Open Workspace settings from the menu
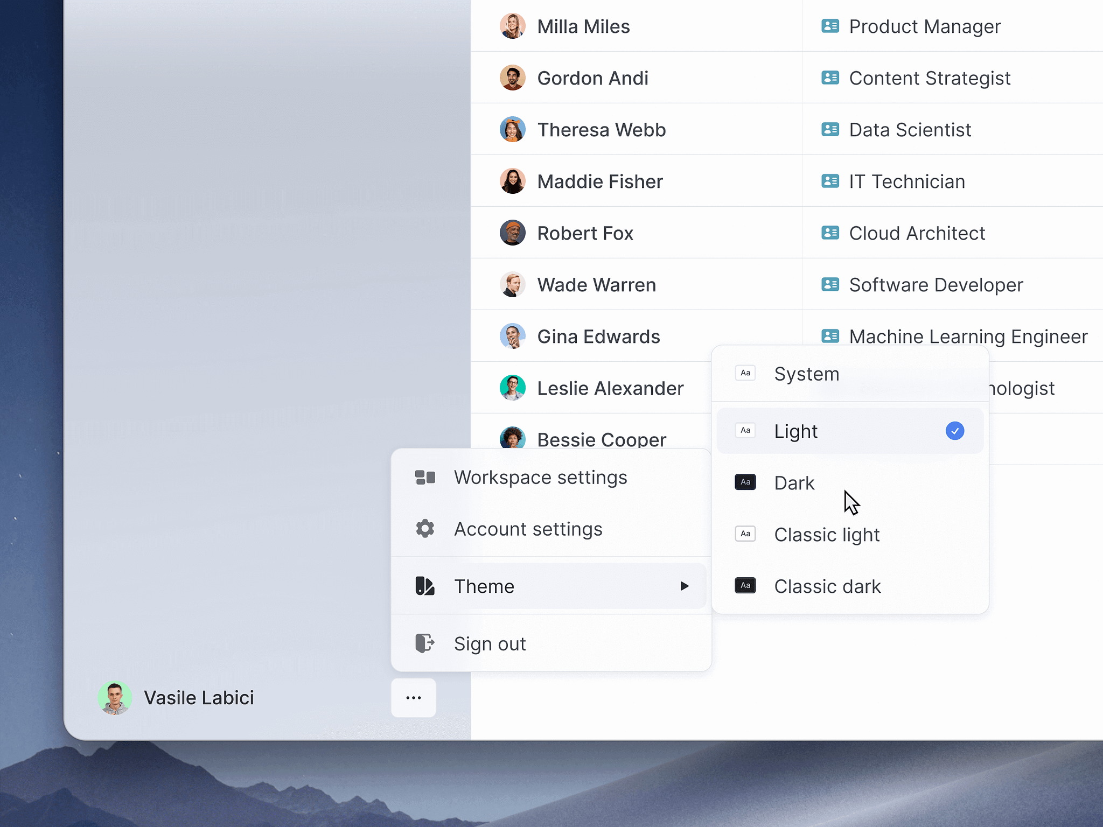This screenshot has height=827, width=1103. (x=540, y=478)
